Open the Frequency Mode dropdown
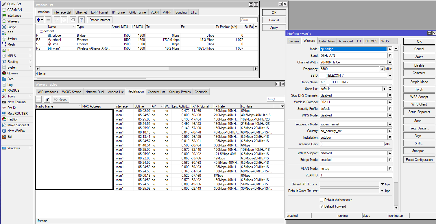 tap(390, 124)
